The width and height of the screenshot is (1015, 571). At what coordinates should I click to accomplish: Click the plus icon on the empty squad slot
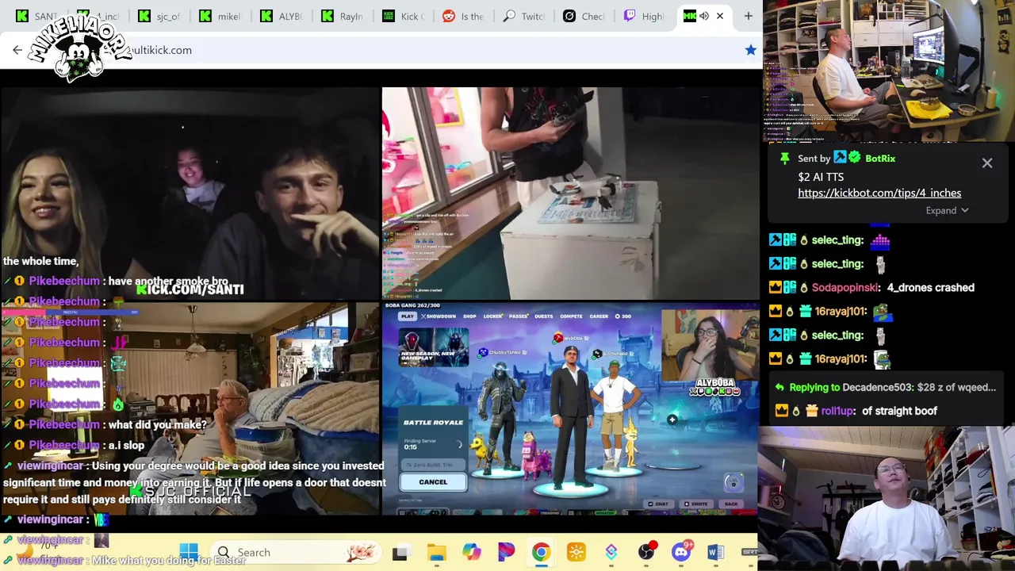672,420
